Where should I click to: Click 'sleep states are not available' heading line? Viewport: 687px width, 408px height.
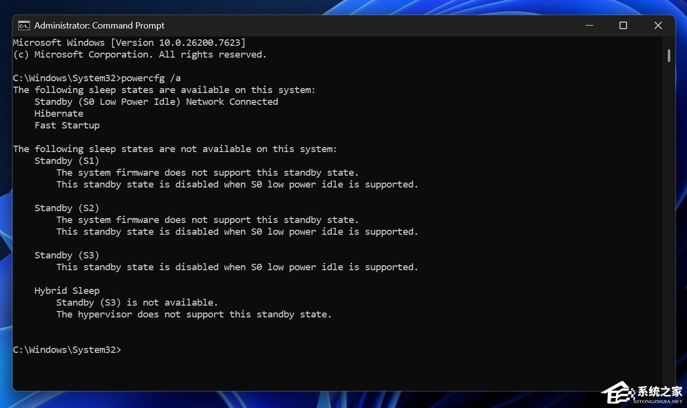click(x=175, y=149)
